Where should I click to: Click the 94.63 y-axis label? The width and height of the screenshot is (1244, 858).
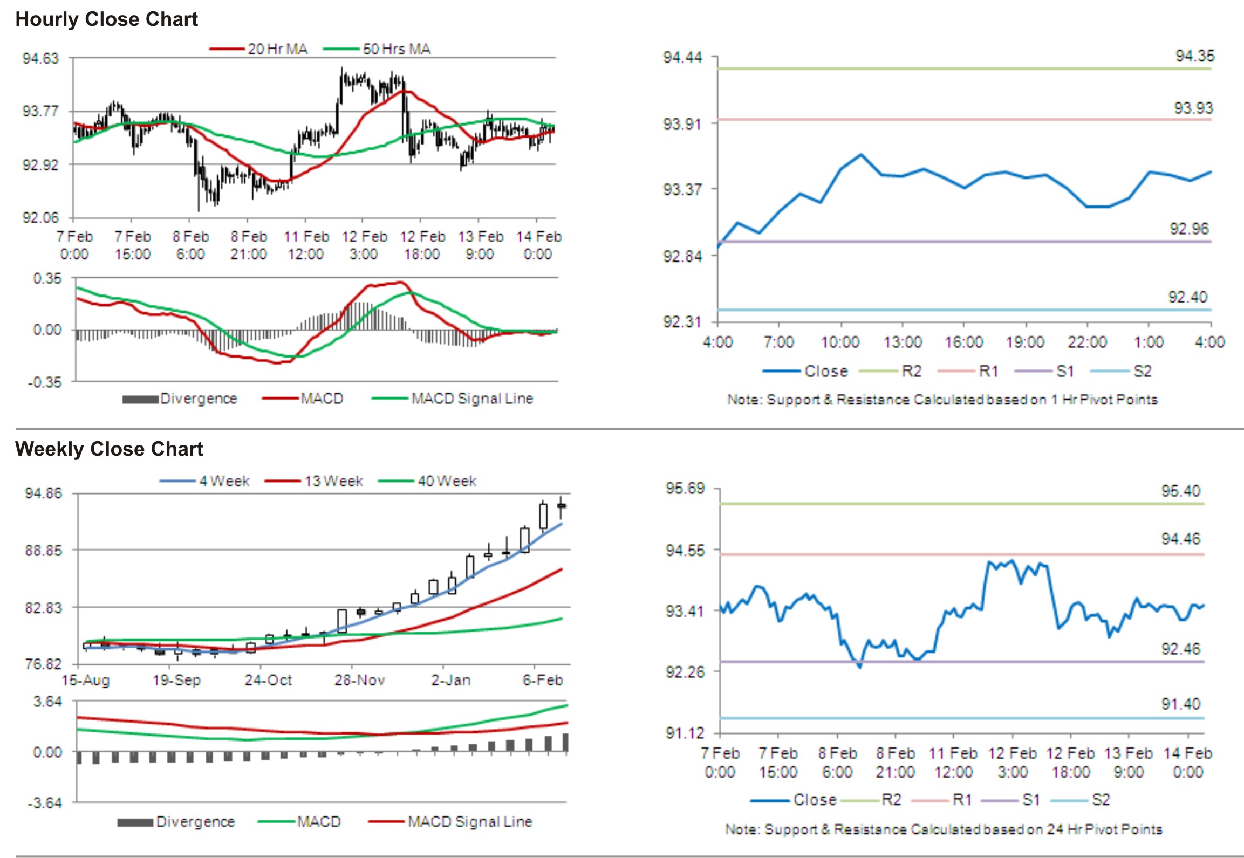40,58
